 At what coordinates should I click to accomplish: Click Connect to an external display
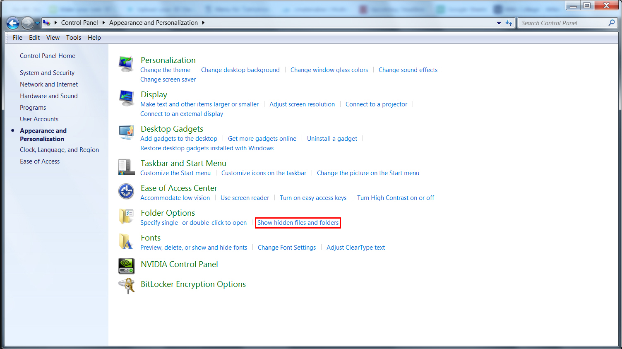click(182, 114)
